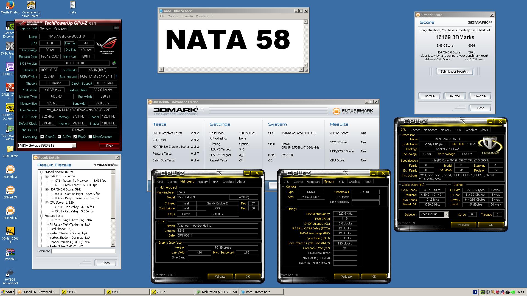Screen dimensions: 527x296
Task: Open the Formato menu in Blocco note
Action: tap(187, 16)
